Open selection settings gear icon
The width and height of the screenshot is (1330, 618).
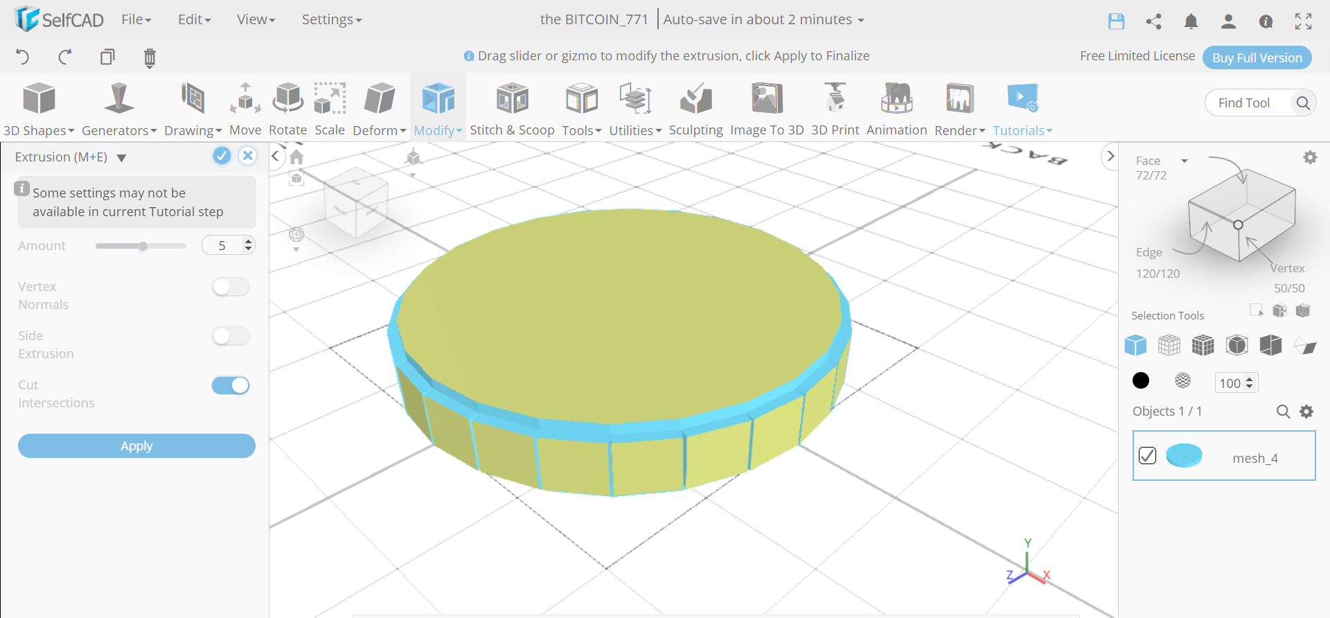click(1310, 157)
